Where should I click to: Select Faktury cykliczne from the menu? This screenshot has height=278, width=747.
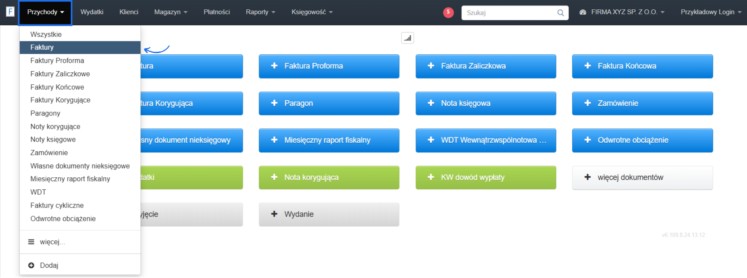click(x=80, y=205)
